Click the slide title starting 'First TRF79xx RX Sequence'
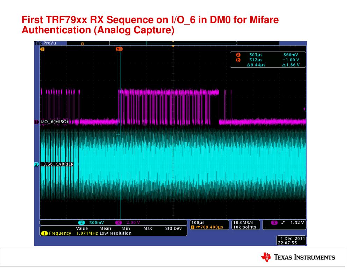The image size is (358, 269). [150, 25]
